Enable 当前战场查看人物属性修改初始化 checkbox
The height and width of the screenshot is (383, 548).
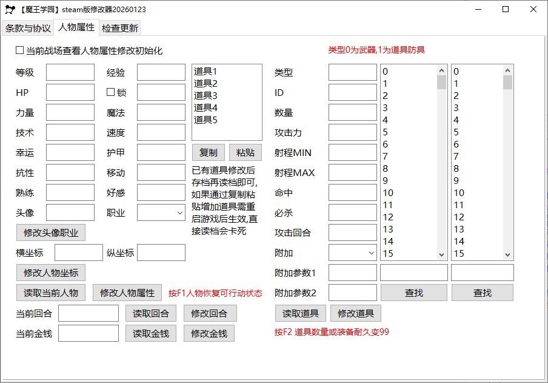(19, 51)
